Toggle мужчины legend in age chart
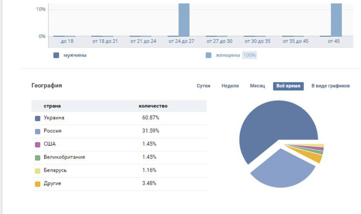Screen dimensions: 361x214 click(x=75, y=55)
